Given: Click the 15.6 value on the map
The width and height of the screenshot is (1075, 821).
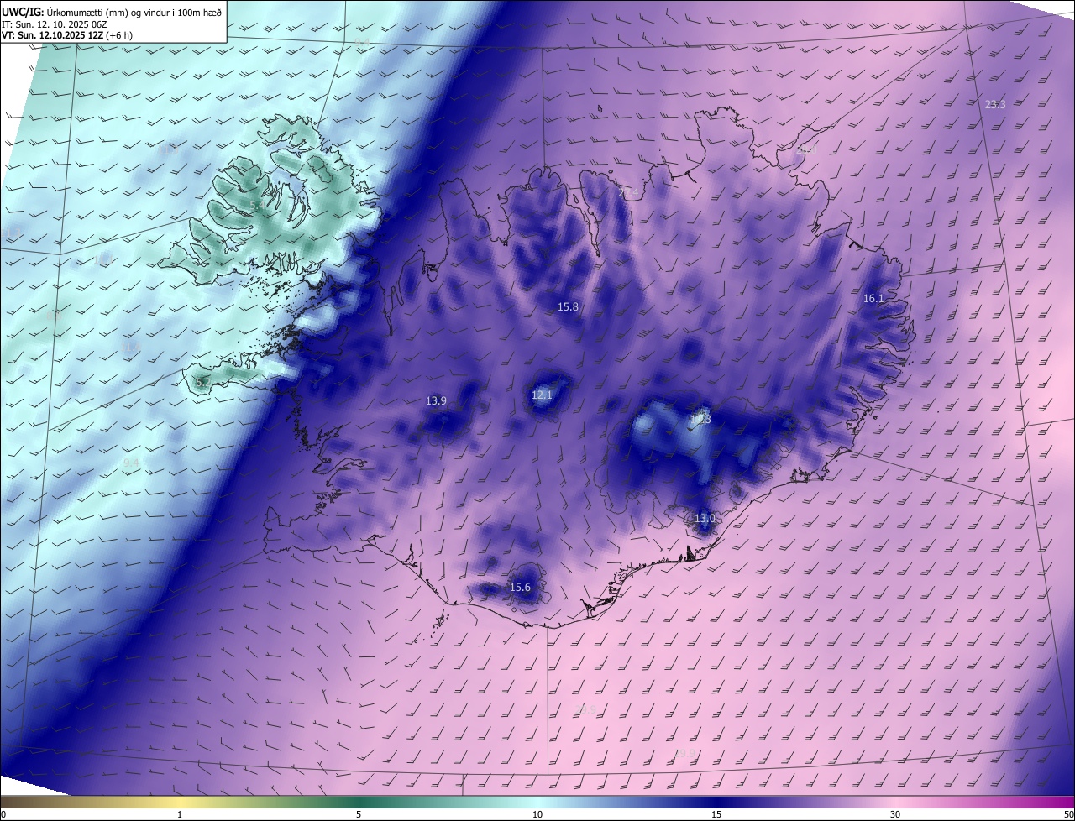Looking at the screenshot, I should point(521,588).
